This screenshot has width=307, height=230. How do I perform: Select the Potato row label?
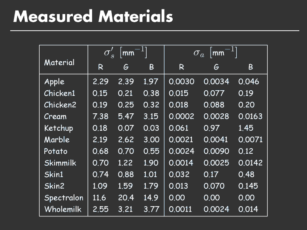click(x=56, y=151)
